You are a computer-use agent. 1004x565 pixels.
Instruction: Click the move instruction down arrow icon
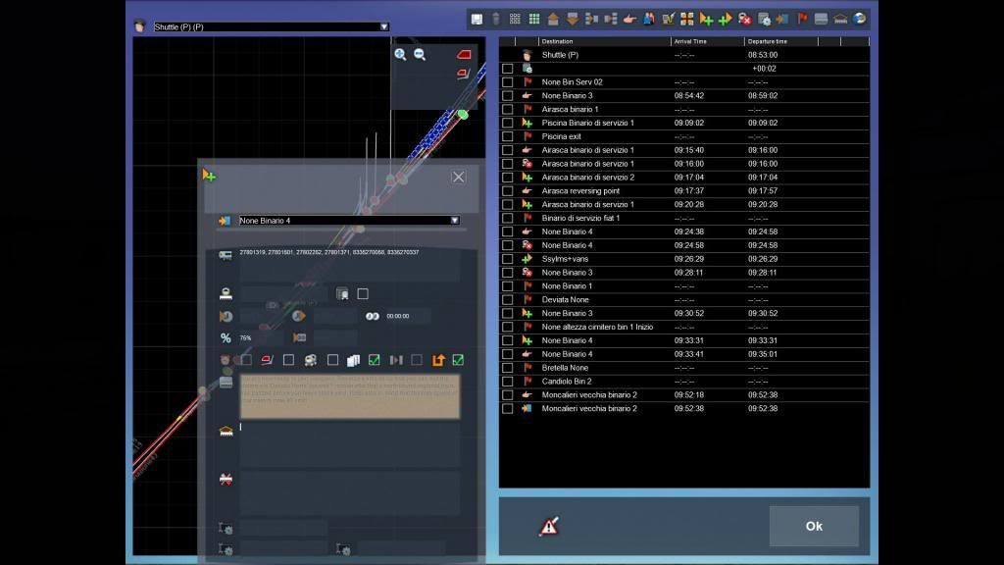(x=573, y=20)
